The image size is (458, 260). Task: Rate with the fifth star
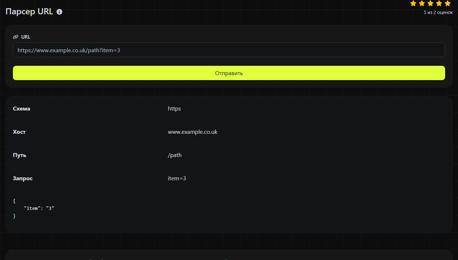coord(448,4)
